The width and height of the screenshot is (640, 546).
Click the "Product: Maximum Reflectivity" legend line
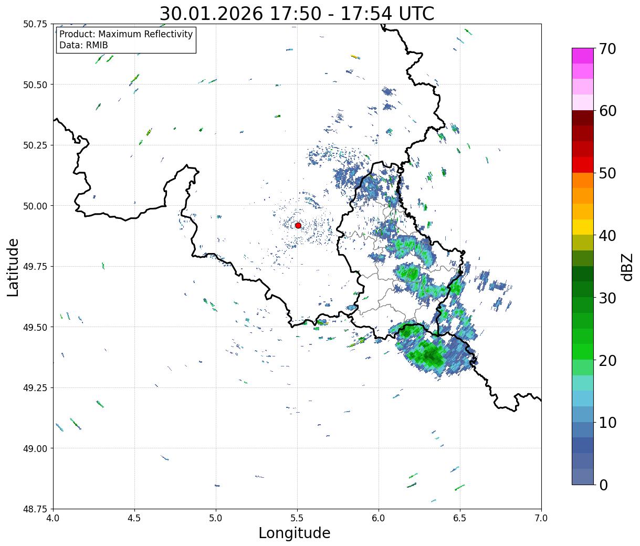(126, 34)
